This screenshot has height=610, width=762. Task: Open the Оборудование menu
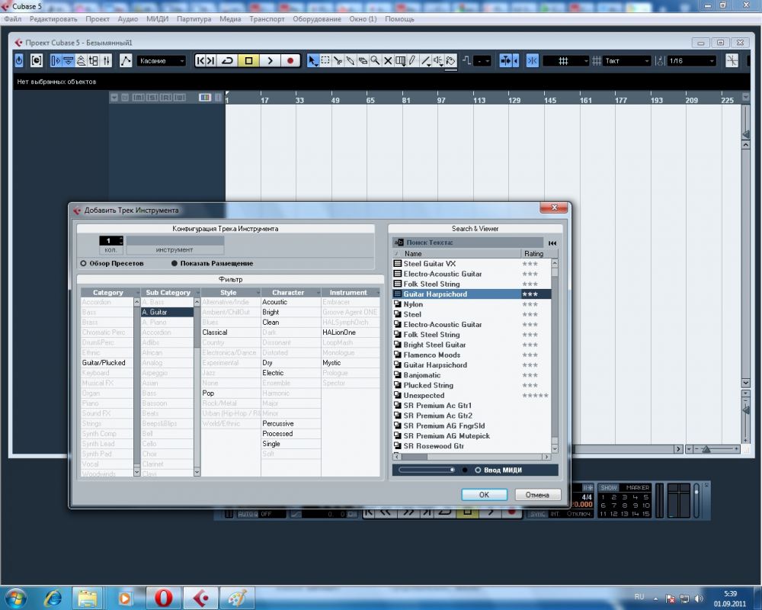(x=317, y=19)
